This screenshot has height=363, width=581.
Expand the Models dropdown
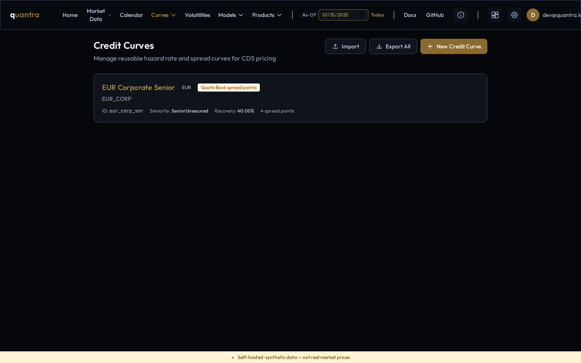click(231, 15)
